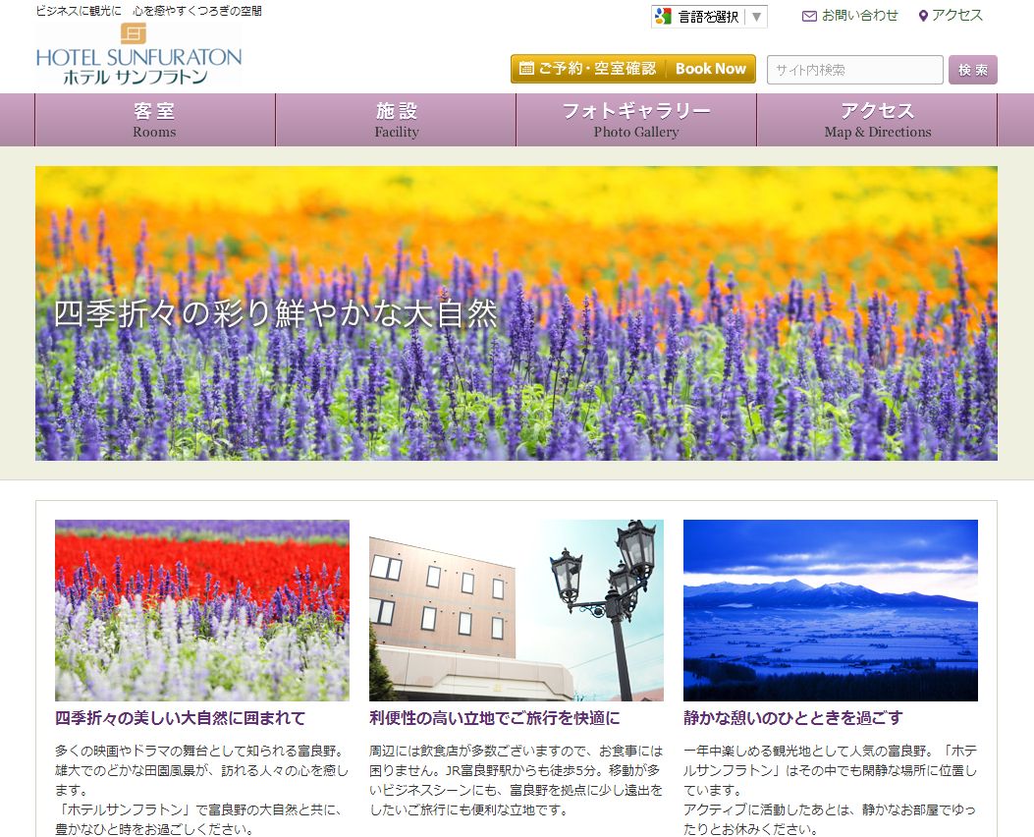Focus the サイト内検索 search field

854,70
